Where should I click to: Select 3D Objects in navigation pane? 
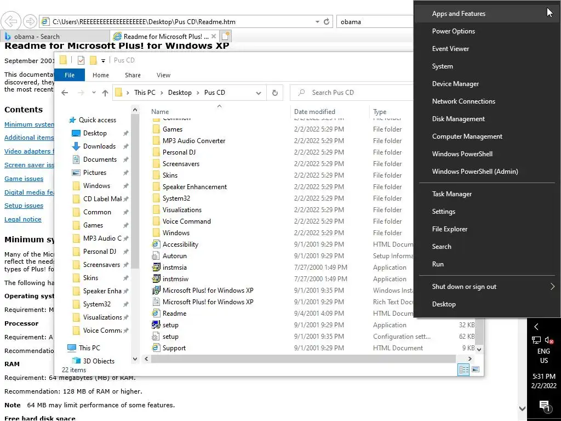click(99, 361)
